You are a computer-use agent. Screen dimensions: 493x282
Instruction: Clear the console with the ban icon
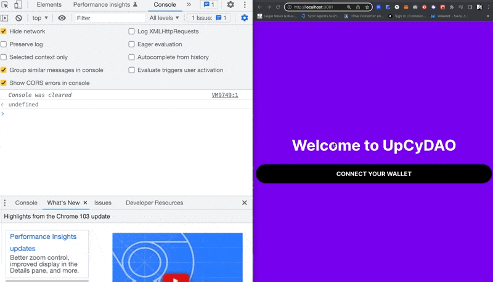point(18,18)
